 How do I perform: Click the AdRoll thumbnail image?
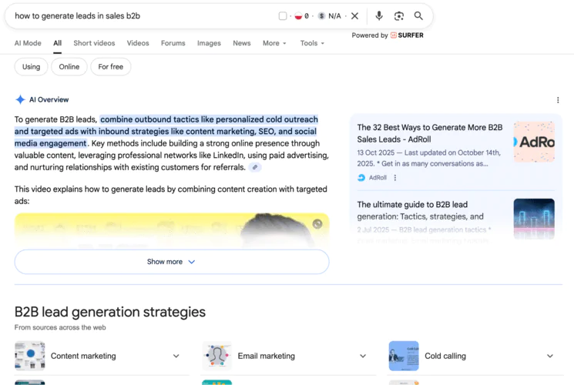pos(534,142)
